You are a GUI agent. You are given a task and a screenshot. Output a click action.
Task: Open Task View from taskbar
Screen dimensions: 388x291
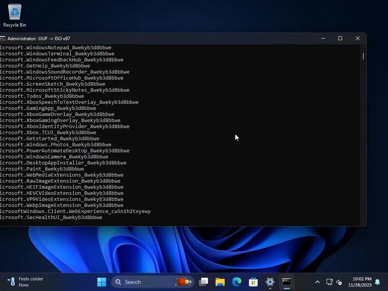point(203,282)
